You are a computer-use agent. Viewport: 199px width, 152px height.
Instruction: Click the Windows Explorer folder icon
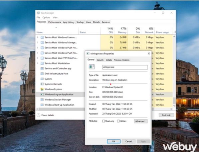tap(42, 89)
